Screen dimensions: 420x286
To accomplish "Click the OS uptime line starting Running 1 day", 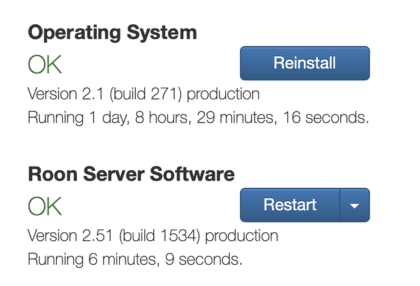I will pos(198,118).
